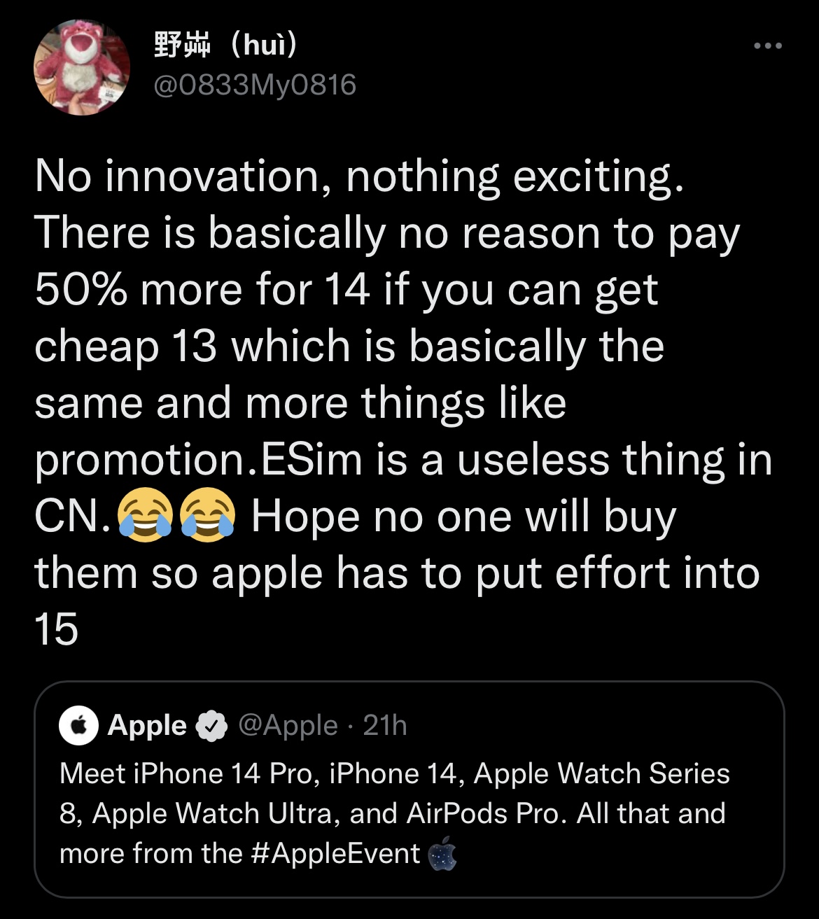The width and height of the screenshot is (819, 919).
Task: Click the trailing '15' in the tweet
Action: tap(56, 629)
